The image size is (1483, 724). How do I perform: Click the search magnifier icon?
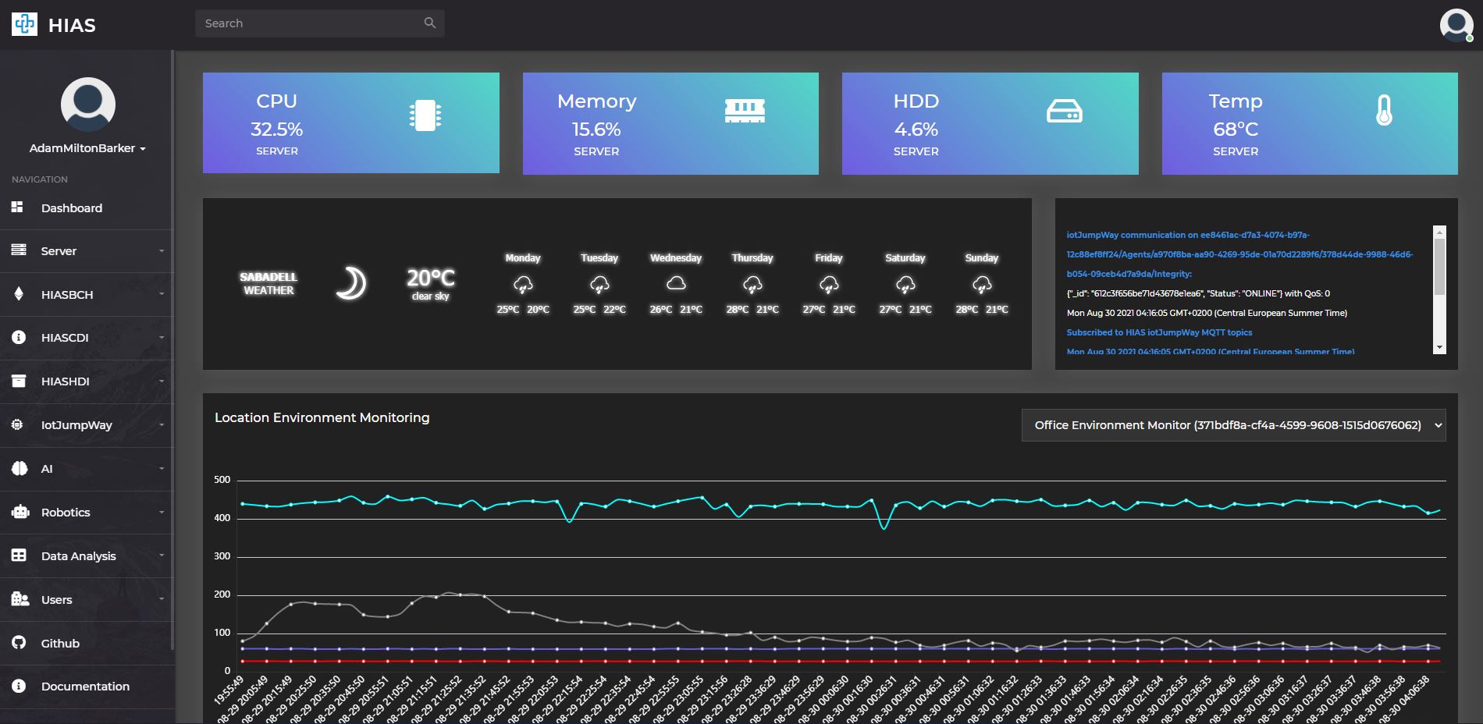[430, 23]
